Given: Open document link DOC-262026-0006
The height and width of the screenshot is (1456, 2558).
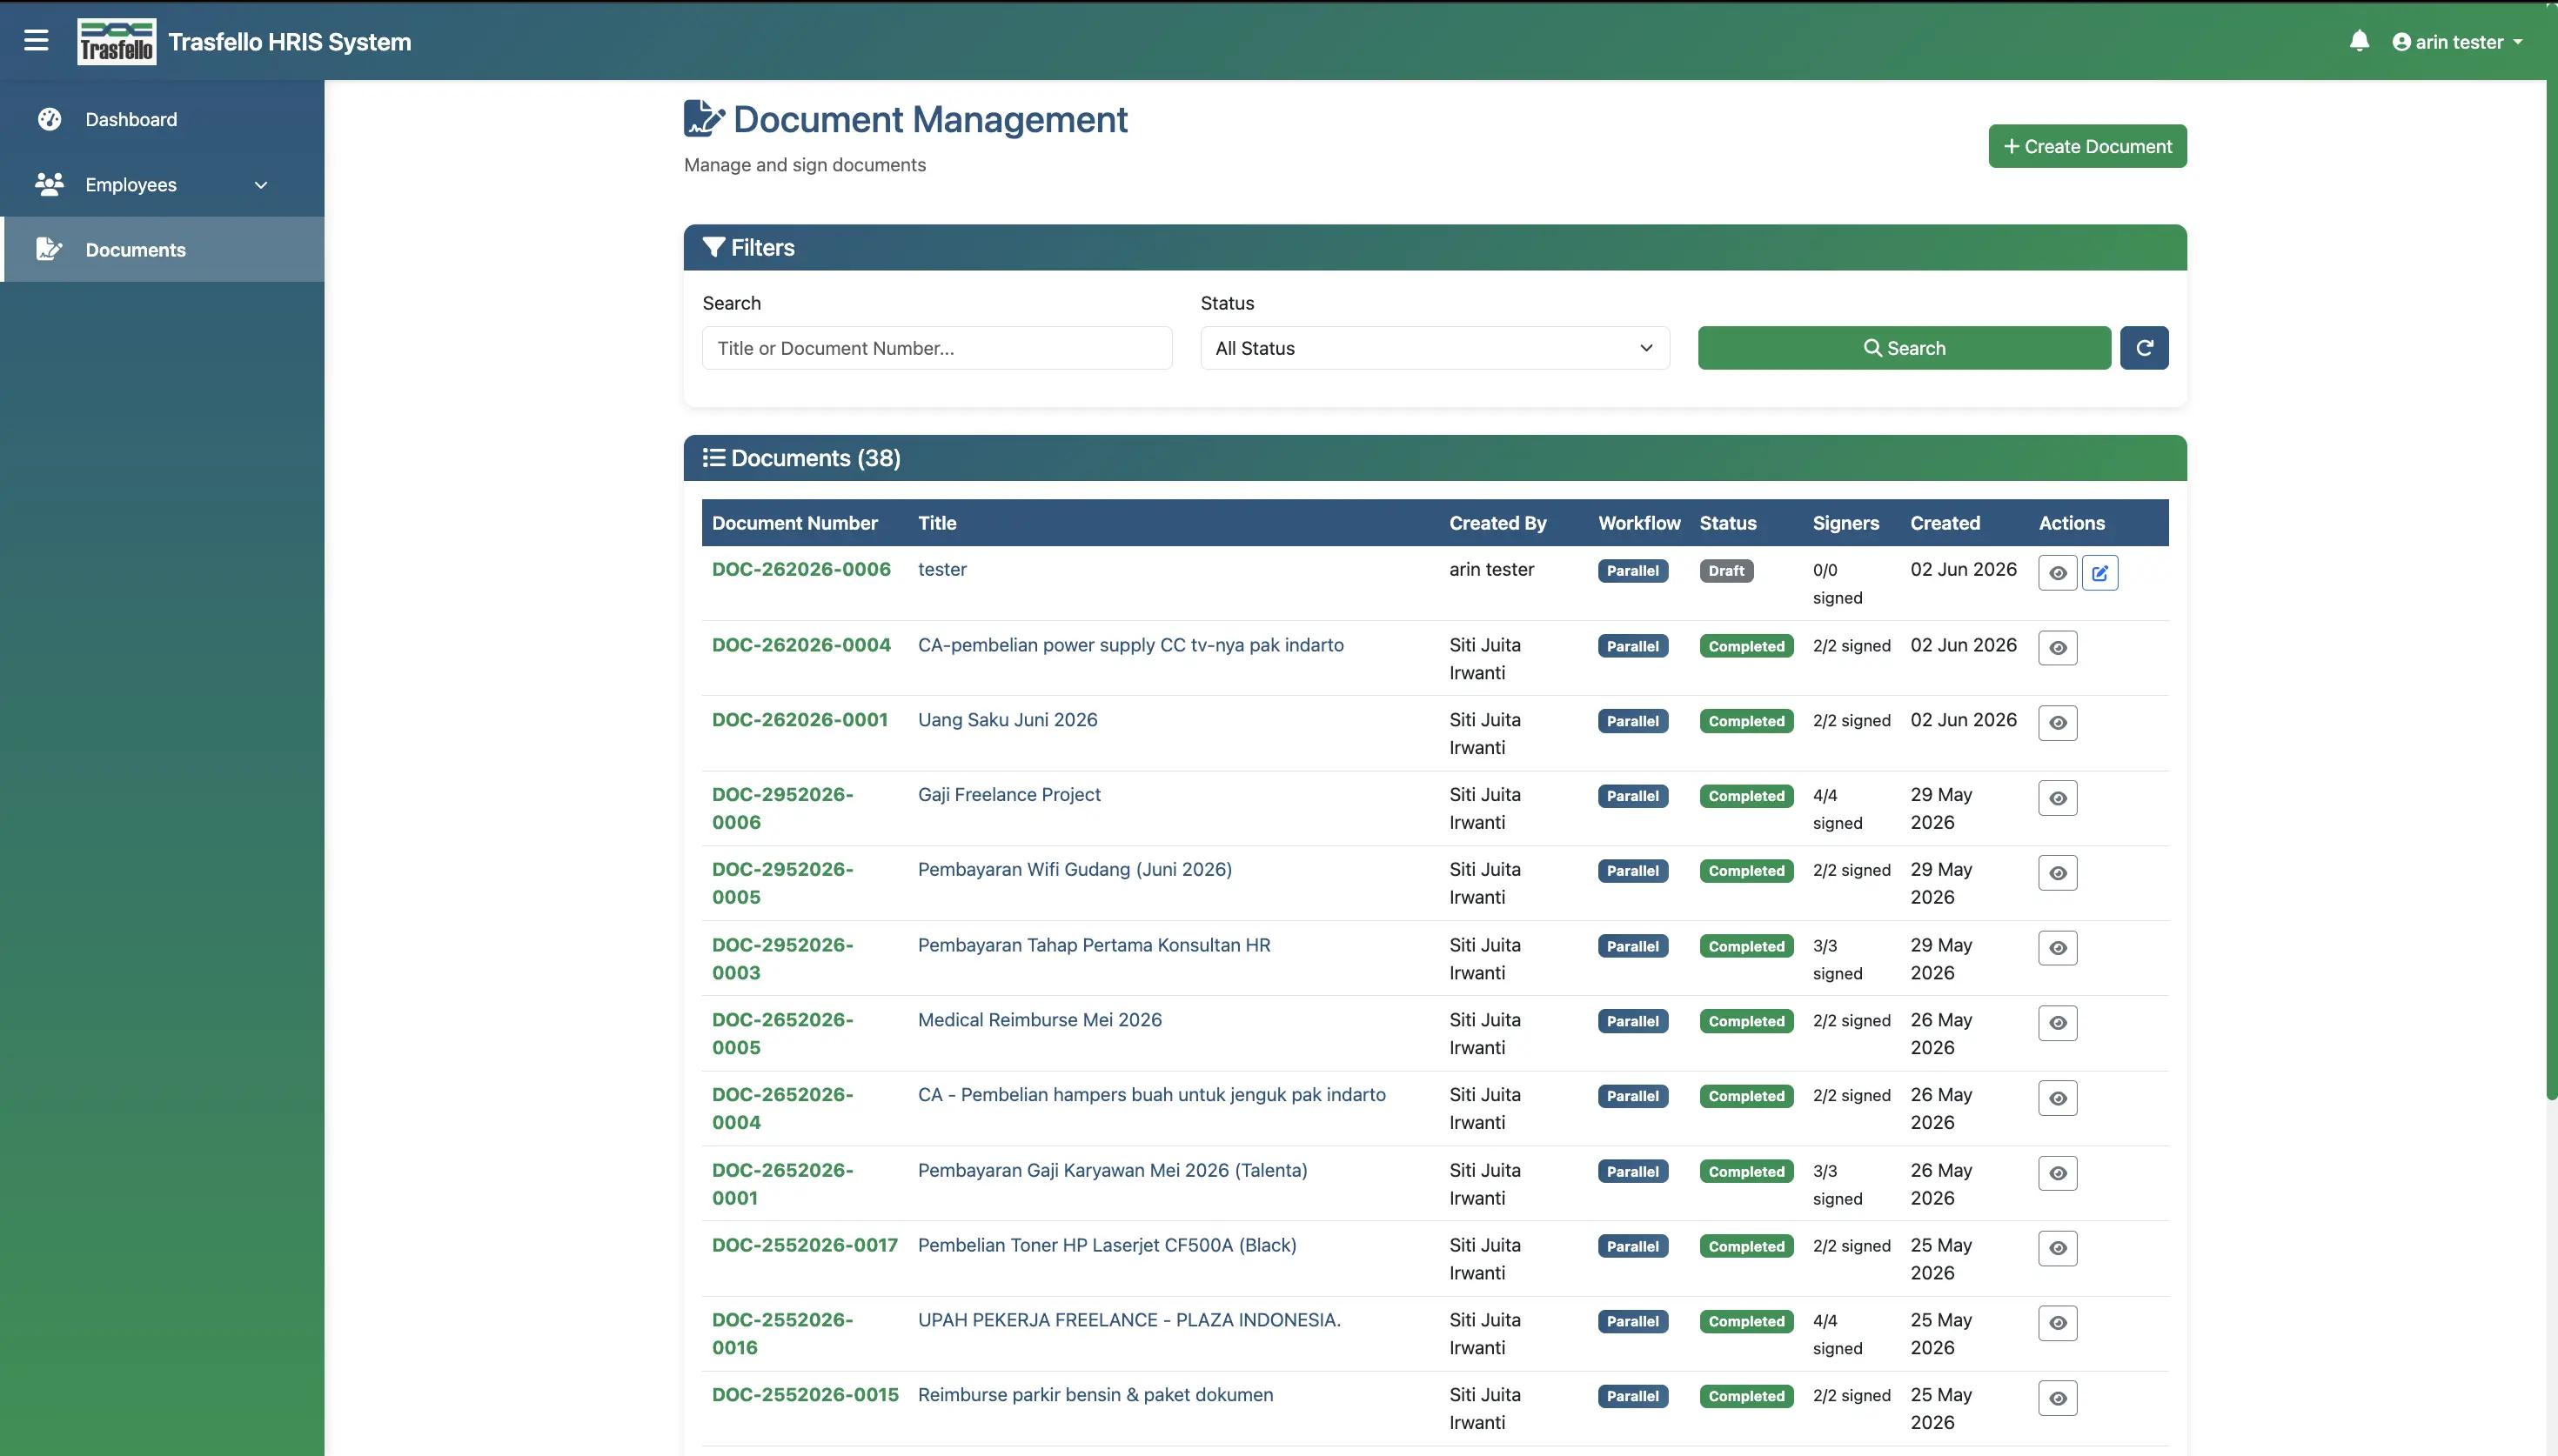Looking at the screenshot, I should tap(801, 569).
